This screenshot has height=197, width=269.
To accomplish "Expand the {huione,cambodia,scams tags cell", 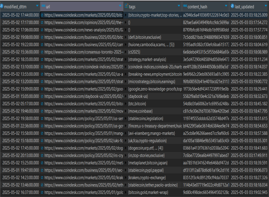I will (126, 44).
